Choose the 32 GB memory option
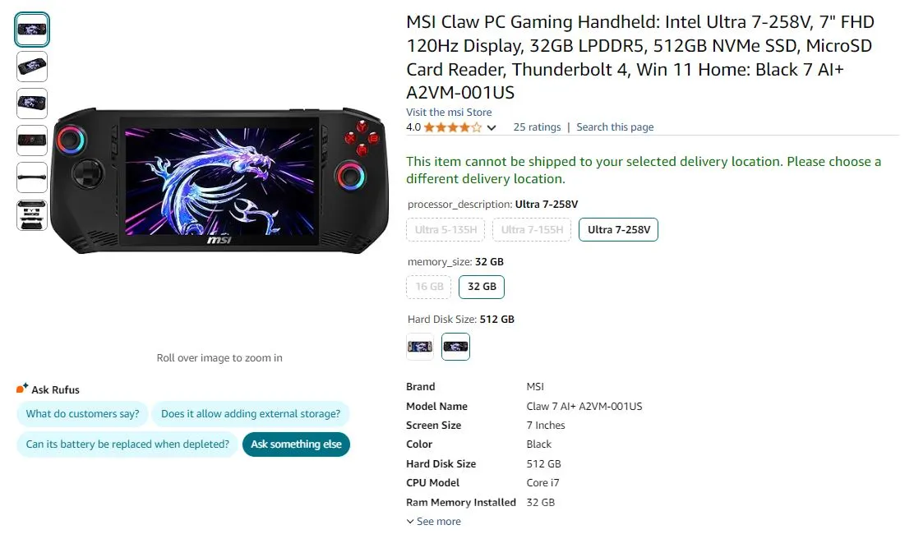 coord(481,287)
